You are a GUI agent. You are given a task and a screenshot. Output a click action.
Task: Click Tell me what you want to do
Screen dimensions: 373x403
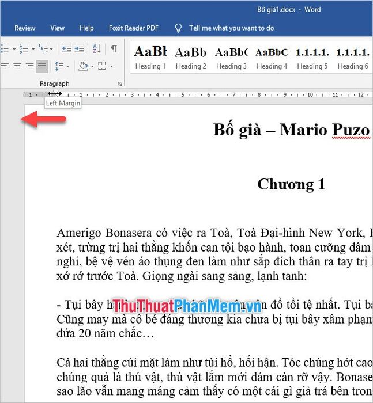tap(232, 28)
